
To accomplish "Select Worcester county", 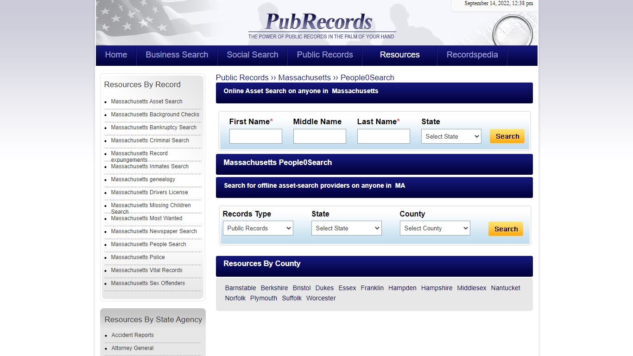I will (x=321, y=298).
